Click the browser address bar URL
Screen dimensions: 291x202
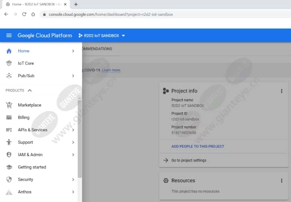(111, 15)
